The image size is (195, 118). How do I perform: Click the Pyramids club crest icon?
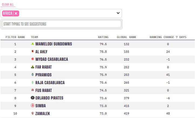coord(33,75)
